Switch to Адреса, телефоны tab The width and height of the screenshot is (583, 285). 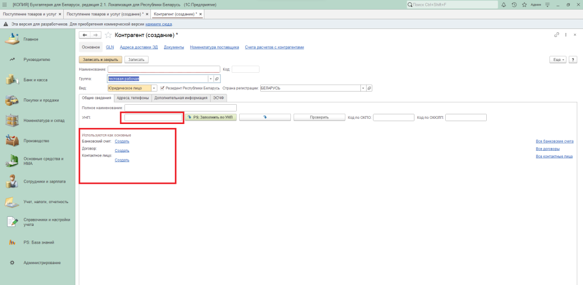click(132, 98)
